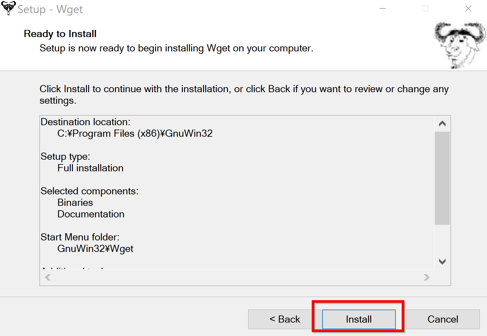Click the vertical scrollbar thumb in the summary
The height and width of the screenshot is (336, 487).
pyautogui.click(x=442, y=178)
